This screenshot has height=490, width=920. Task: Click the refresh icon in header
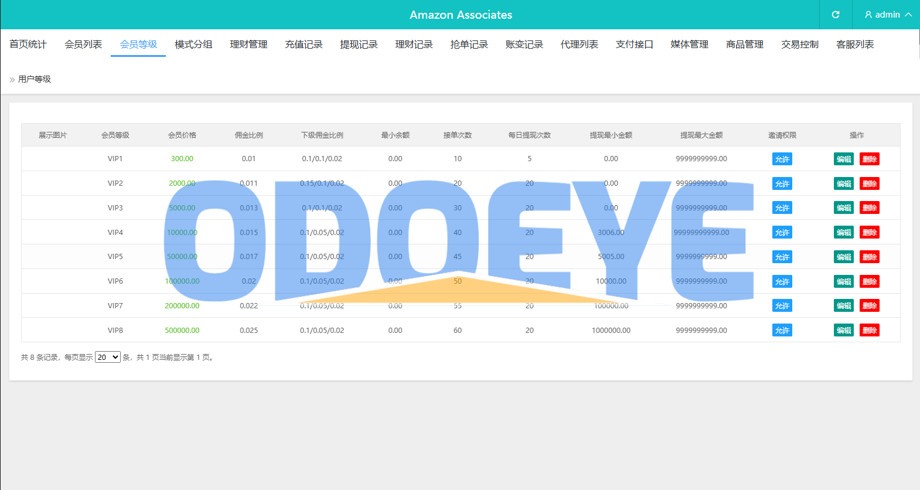click(x=836, y=15)
